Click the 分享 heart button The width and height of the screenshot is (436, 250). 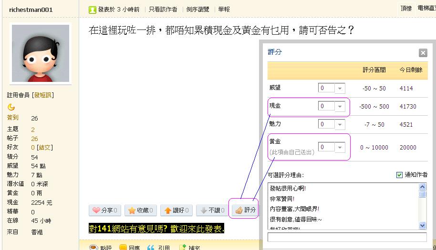104,210
